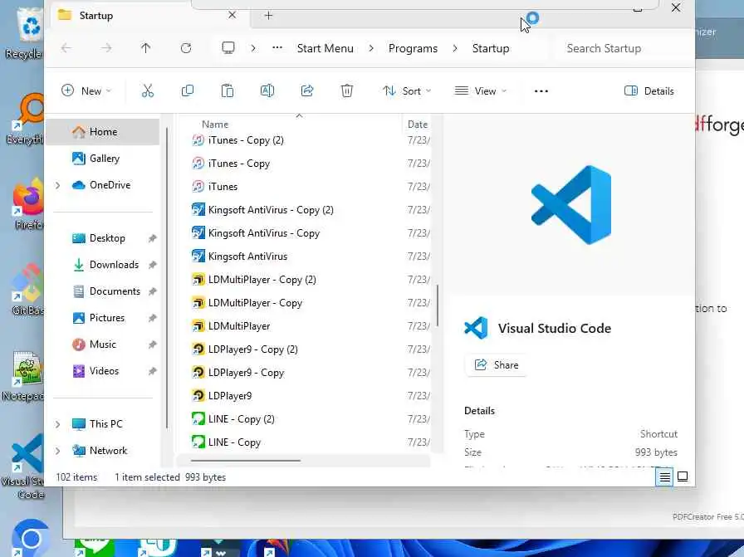Viewport: 744px width, 557px height.
Task: Click Share button in details pane
Action: click(497, 365)
